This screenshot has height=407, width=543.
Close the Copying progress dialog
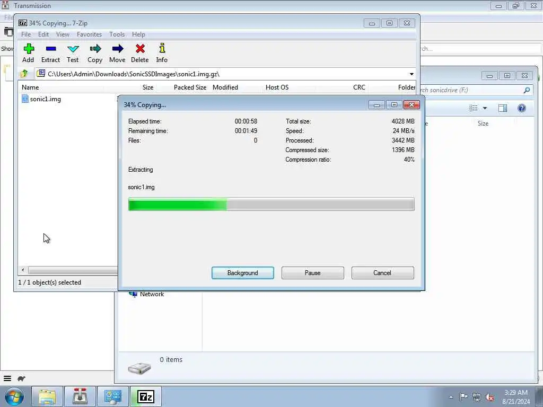(411, 104)
